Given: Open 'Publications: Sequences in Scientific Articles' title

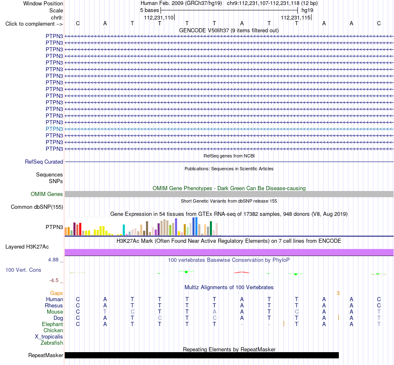Looking at the screenshot, I should coord(229,169).
